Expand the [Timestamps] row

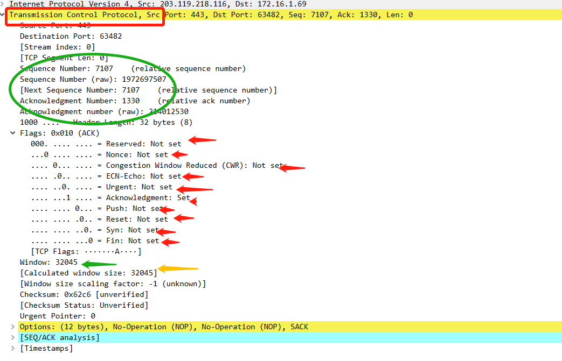(13, 348)
